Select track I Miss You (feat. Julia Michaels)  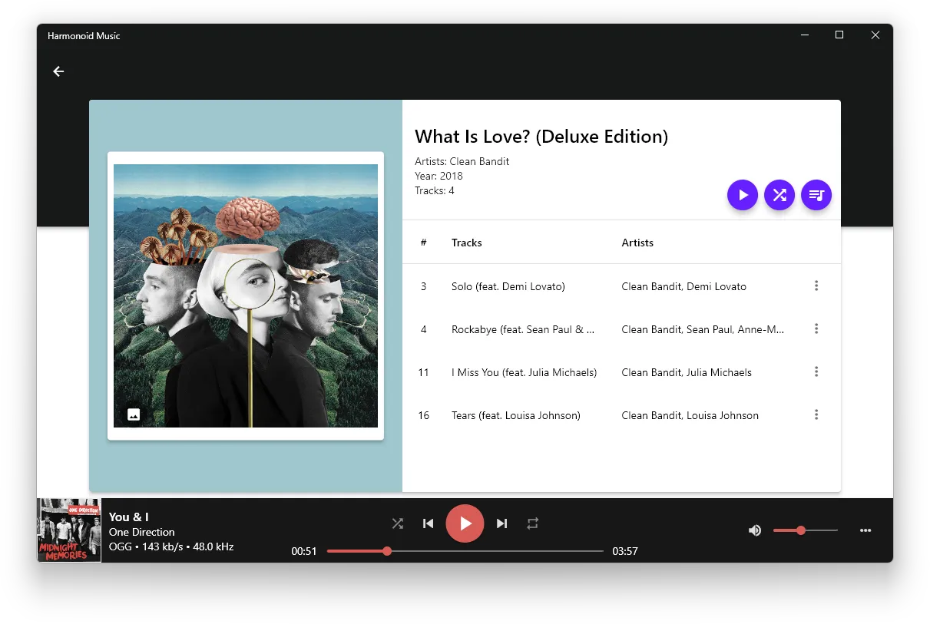524,372
